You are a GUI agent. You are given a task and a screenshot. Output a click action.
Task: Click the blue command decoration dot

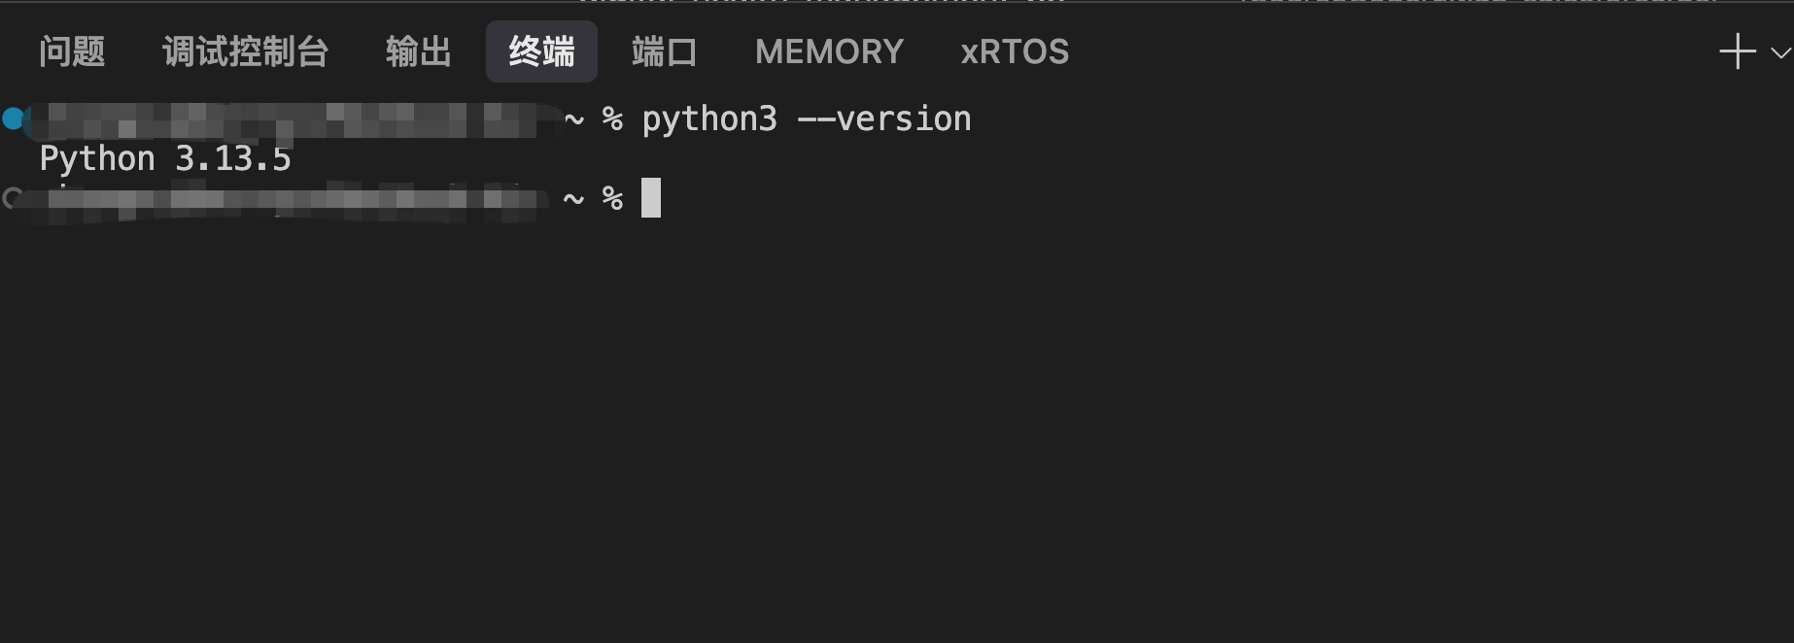pos(13,118)
